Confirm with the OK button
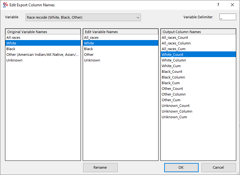 pyautogui.click(x=181, y=167)
